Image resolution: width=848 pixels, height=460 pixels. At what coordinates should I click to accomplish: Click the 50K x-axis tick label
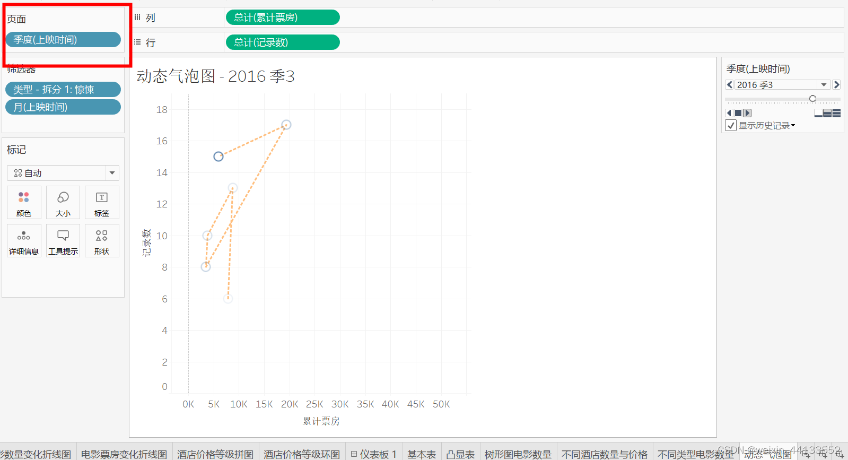coord(441,404)
